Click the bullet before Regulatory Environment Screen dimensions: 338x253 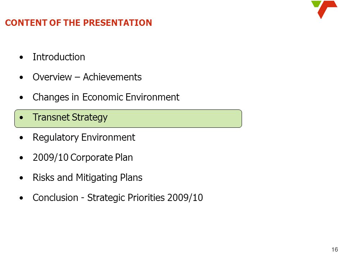[21, 138]
